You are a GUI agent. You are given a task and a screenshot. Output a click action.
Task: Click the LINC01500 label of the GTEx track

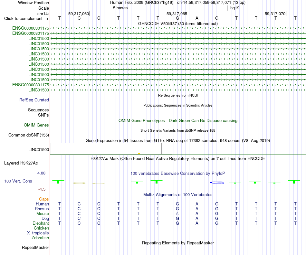38,150
